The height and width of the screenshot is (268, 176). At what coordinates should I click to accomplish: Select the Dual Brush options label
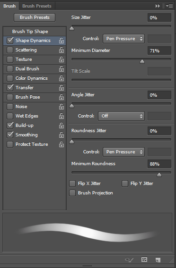27,69
